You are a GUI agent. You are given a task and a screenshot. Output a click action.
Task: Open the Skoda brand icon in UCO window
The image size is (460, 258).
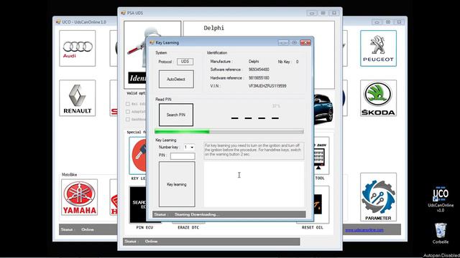point(378,98)
